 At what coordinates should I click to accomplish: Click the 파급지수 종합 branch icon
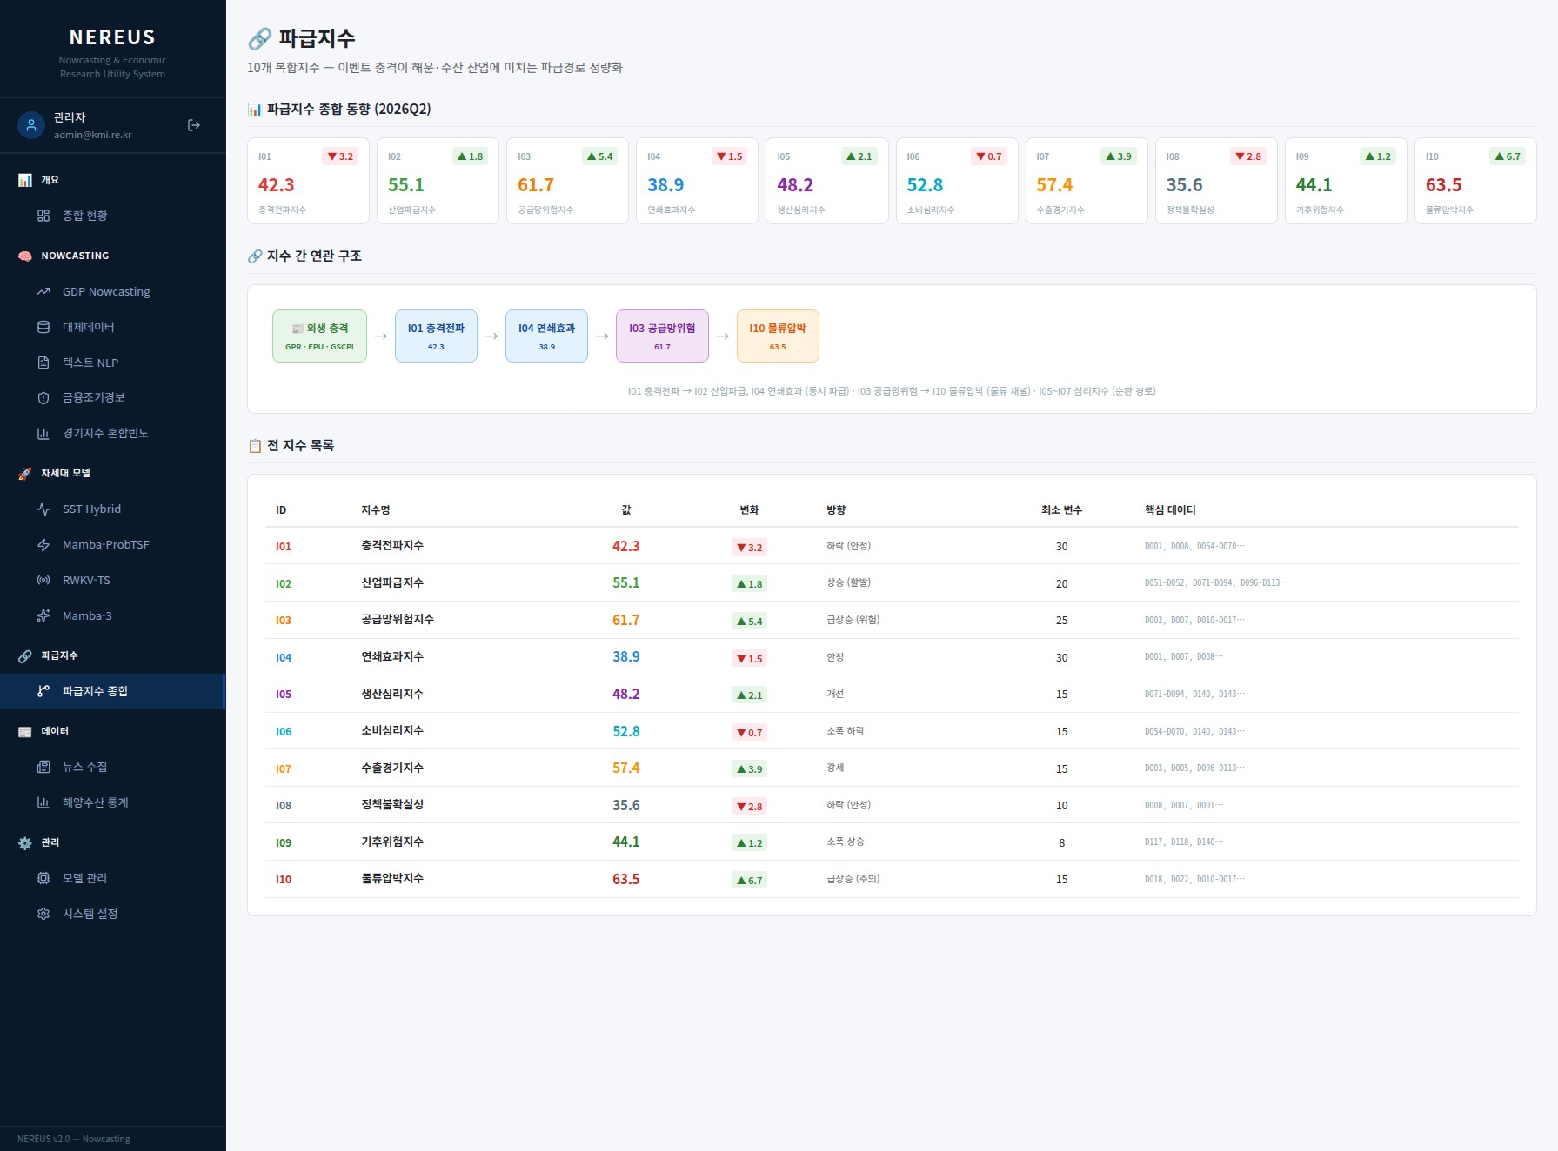(x=43, y=691)
